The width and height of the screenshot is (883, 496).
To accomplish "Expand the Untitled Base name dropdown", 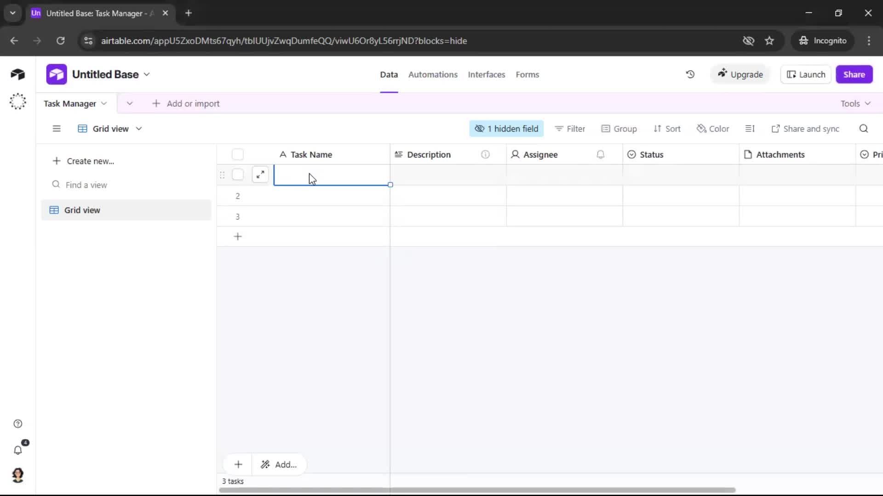I will (x=147, y=74).
